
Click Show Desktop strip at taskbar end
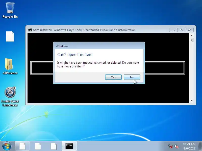(200, 146)
